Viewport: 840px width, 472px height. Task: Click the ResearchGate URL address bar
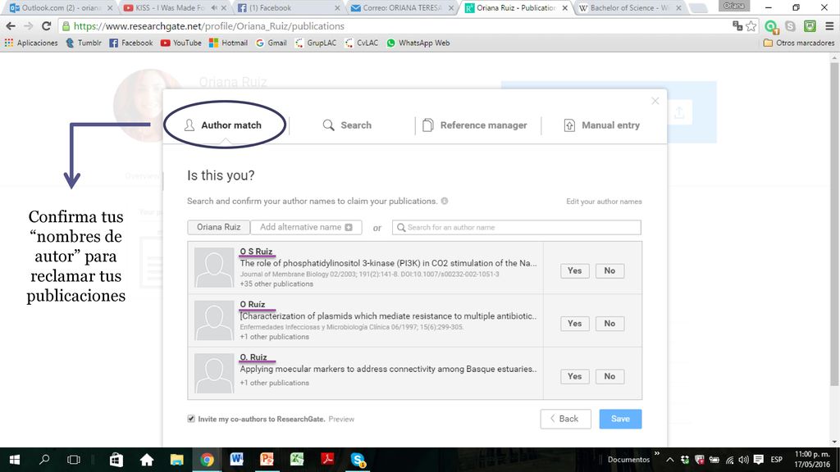pyautogui.click(x=396, y=25)
